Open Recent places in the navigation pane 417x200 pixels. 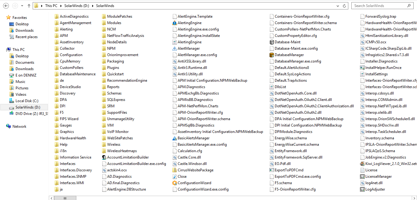click(27, 37)
